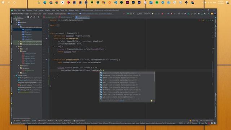Choose 'color' in the completion list
The image size is (231, 130).
[x=127, y=85]
